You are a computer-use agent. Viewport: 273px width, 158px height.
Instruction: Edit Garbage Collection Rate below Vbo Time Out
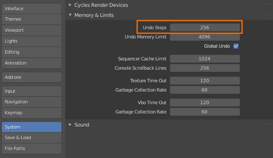coord(205,112)
